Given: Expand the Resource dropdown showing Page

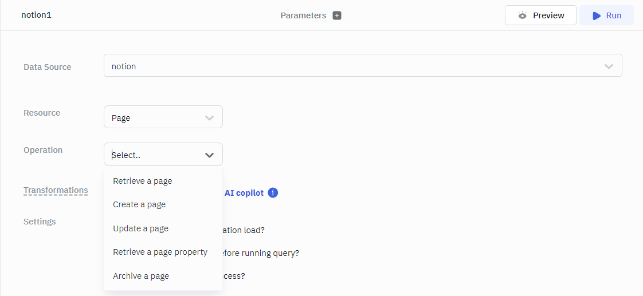Looking at the screenshot, I should click(x=163, y=117).
